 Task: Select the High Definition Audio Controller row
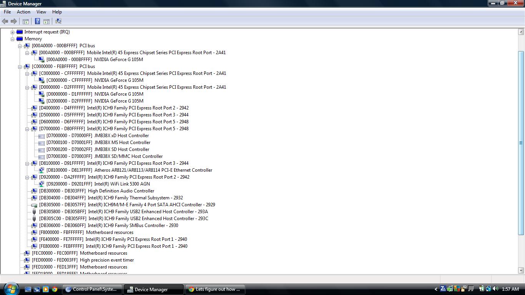coord(96,191)
